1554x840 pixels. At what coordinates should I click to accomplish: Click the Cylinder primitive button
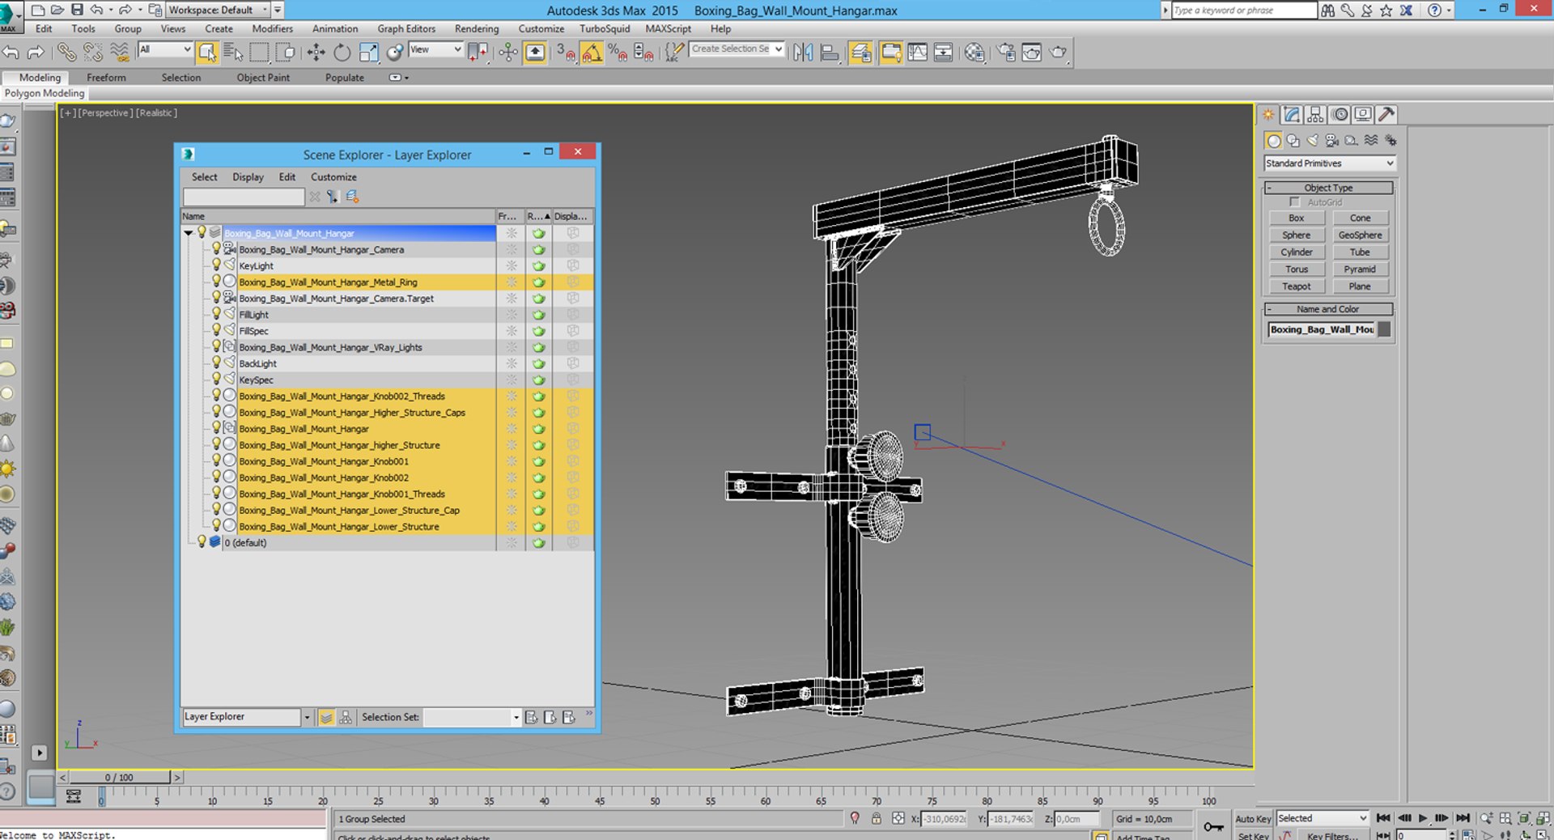[x=1296, y=252]
